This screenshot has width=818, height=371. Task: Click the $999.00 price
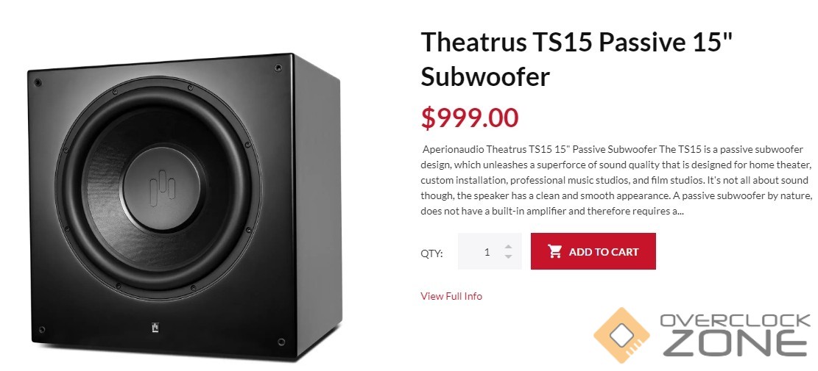pyautogui.click(x=469, y=117)
